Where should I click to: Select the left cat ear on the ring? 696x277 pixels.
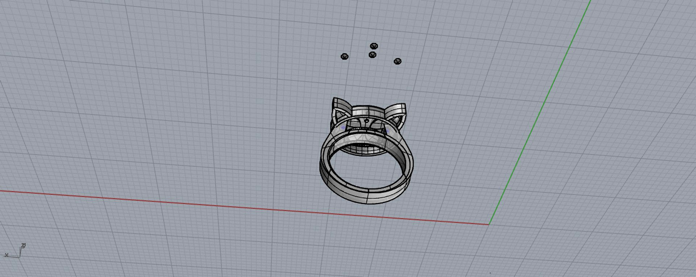pos(341,108)
